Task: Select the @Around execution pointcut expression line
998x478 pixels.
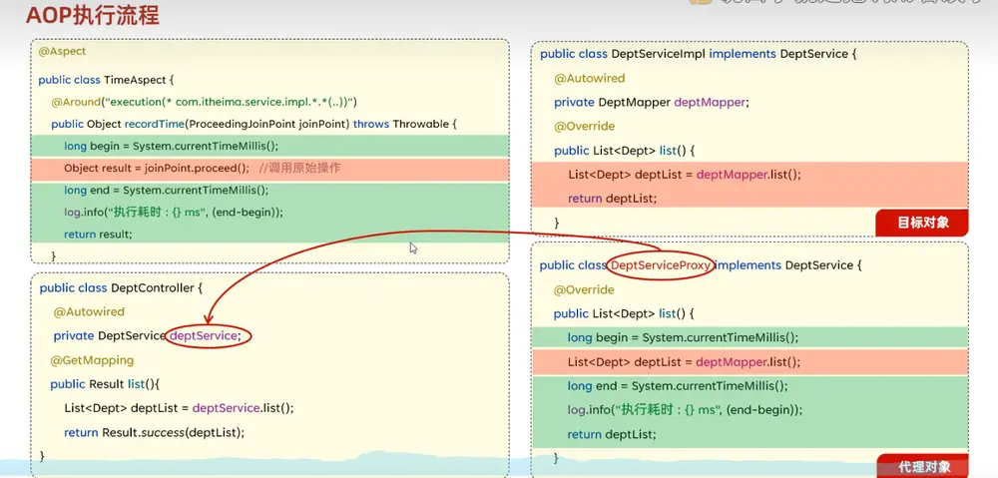Action: [x=204, y=102]
